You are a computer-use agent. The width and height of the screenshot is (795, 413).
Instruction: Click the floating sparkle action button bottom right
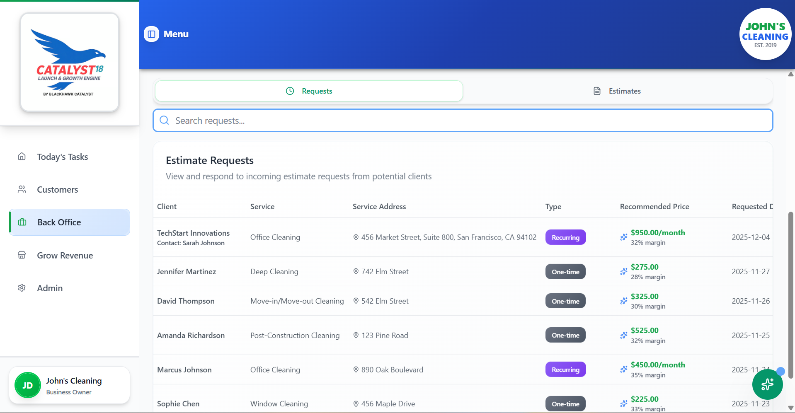(767, 384)
